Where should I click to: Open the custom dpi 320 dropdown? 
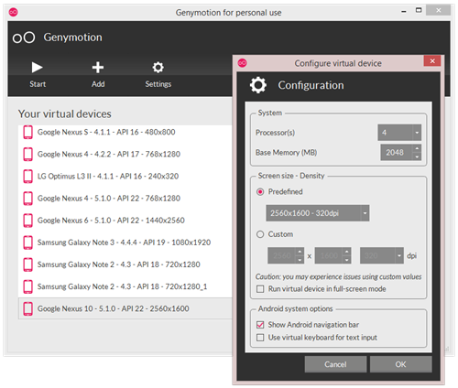click(x=382, y=255)
